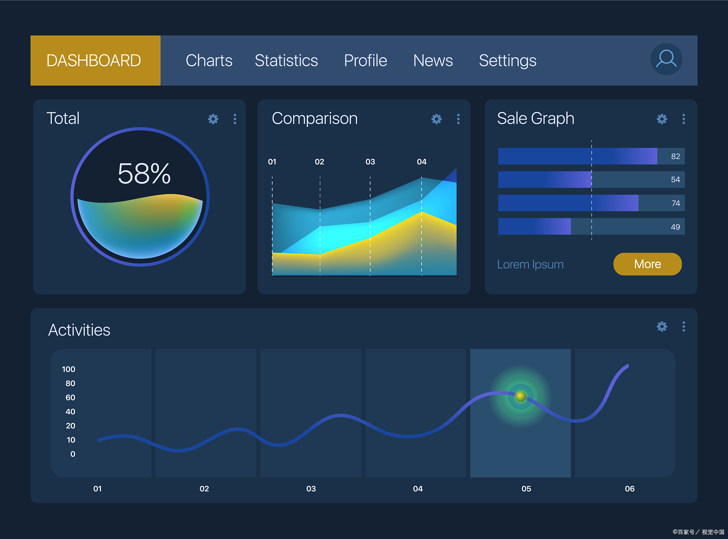Click the Total panel gear icon
The image size is (728, 539).
(x=213, y=119)
